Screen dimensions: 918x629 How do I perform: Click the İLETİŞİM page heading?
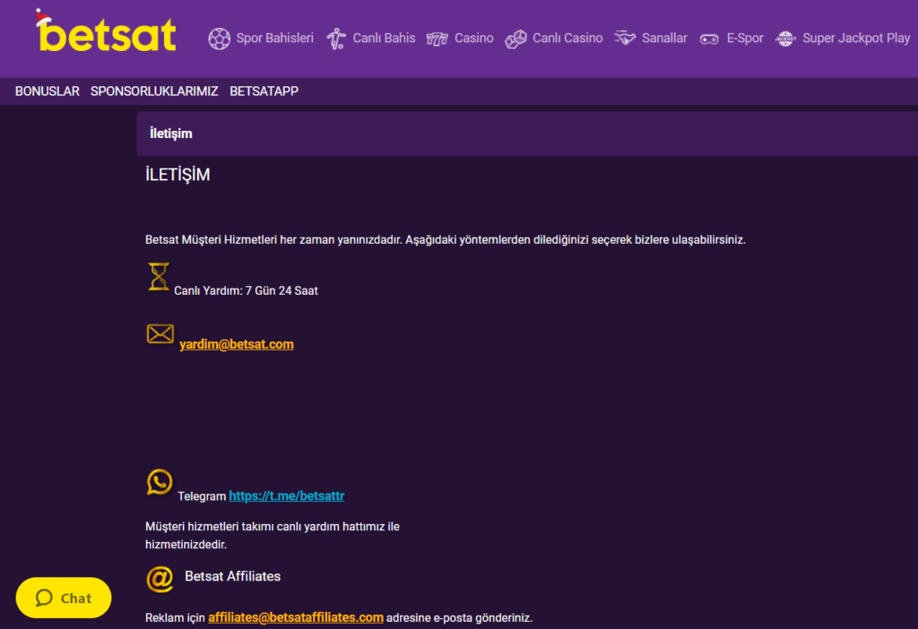pos(178,175)
